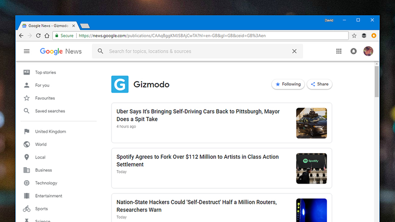Image resolution: width=395 pixels, height=222 pixels.
Task: Open the Top stories section
Action: pyautogui.click(x=45, y=72)
